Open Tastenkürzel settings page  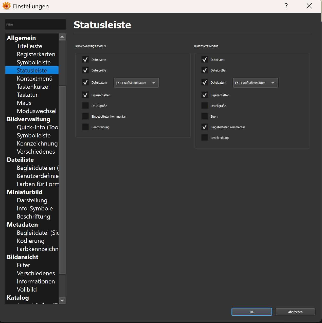point(33,87)
